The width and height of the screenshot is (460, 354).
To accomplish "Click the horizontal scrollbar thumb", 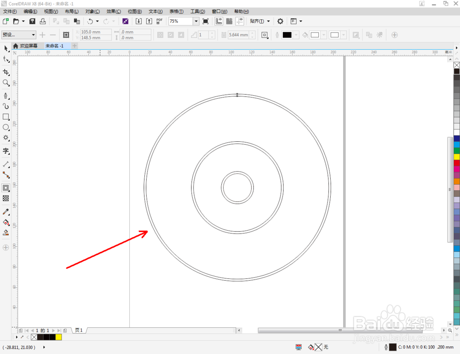I will [340, 330].
